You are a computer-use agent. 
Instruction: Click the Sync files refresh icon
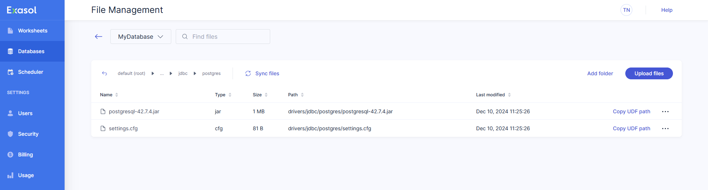[248, 73]
